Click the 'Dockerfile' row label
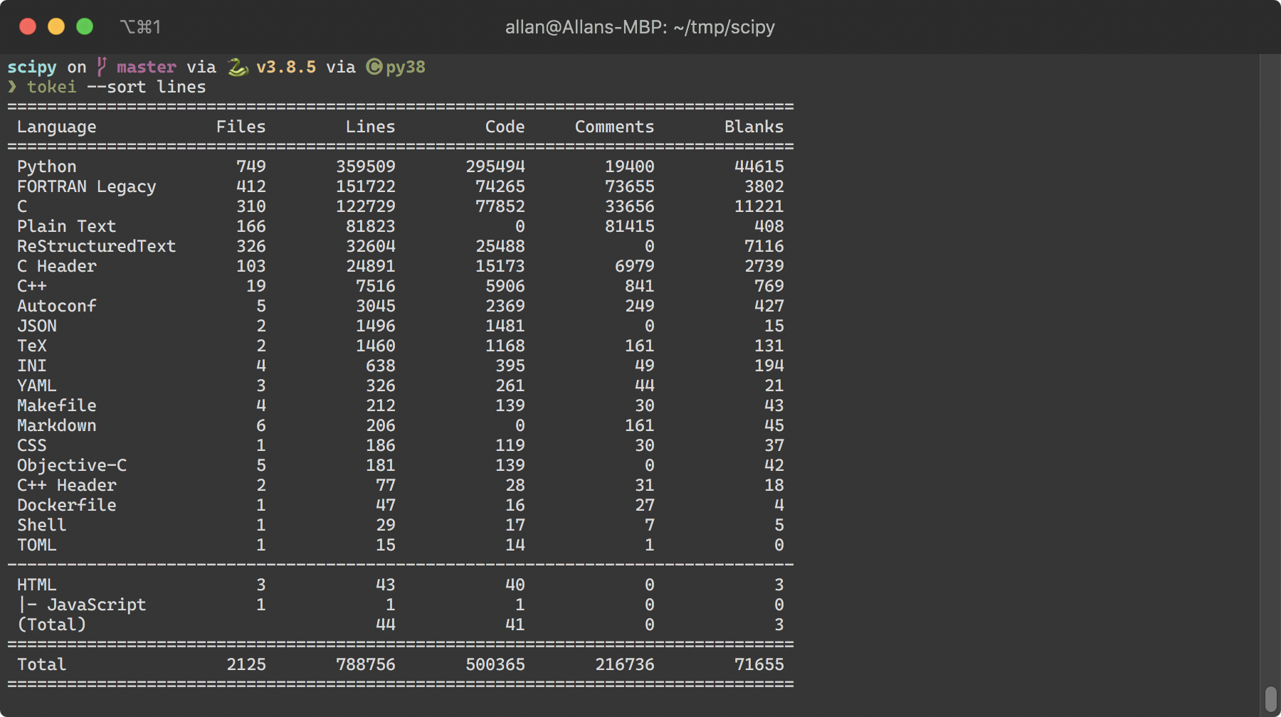This screenshot has width=1281, height=717. coord(67,505)
